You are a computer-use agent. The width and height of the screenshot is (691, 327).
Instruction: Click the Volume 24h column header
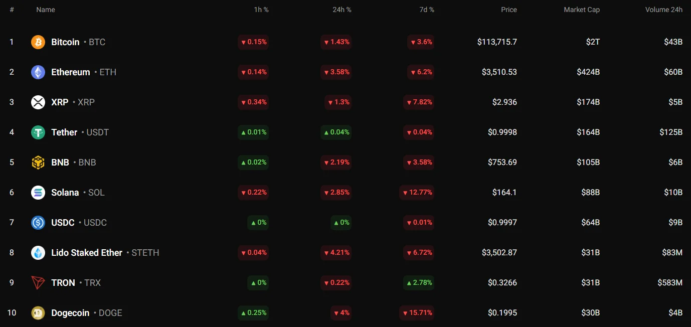click(x=663, y=10)
